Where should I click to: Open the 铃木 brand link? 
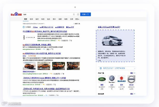tap(121, 85)
